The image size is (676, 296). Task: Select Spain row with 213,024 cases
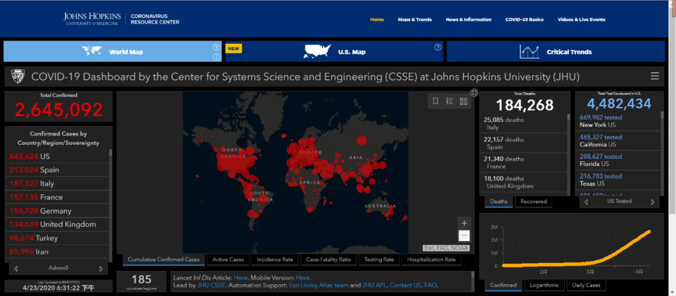coord(56,170)
